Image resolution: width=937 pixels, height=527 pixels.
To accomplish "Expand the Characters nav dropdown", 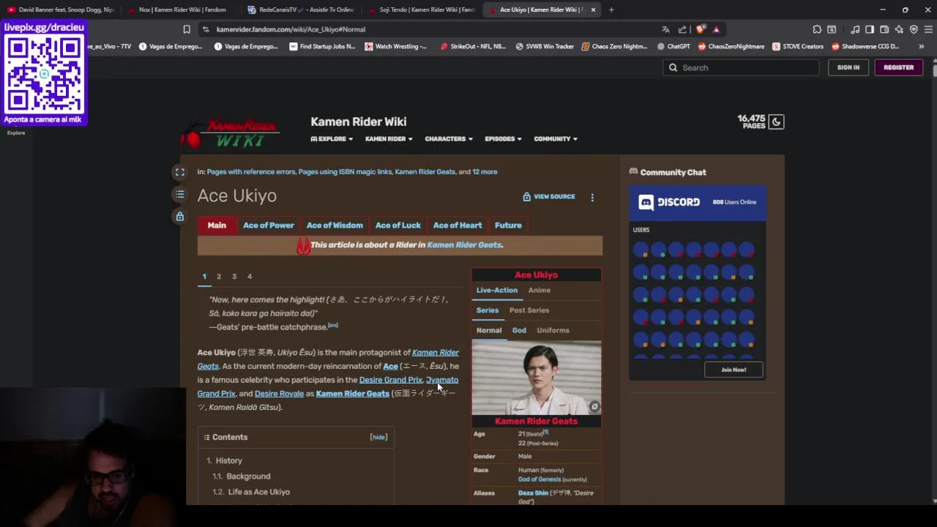I will pos(448,138).
